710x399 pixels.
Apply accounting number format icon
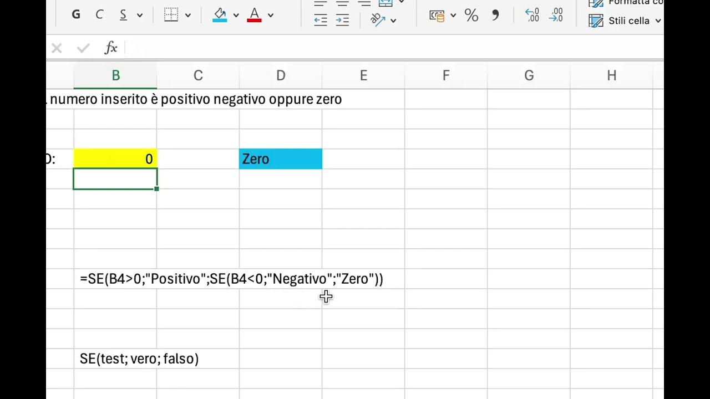[x=437, y=16]
